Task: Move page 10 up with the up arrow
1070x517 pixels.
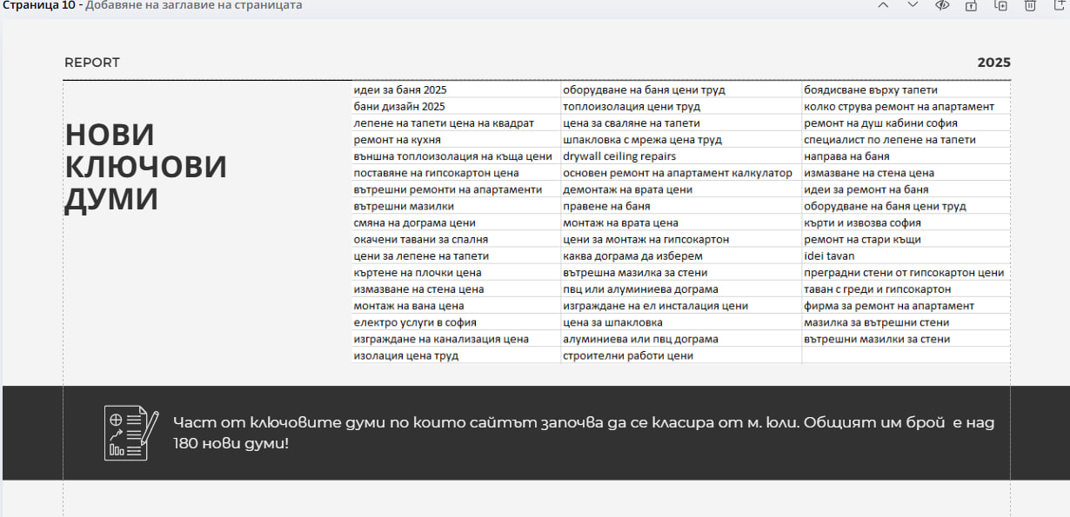Action: (883, 5)
